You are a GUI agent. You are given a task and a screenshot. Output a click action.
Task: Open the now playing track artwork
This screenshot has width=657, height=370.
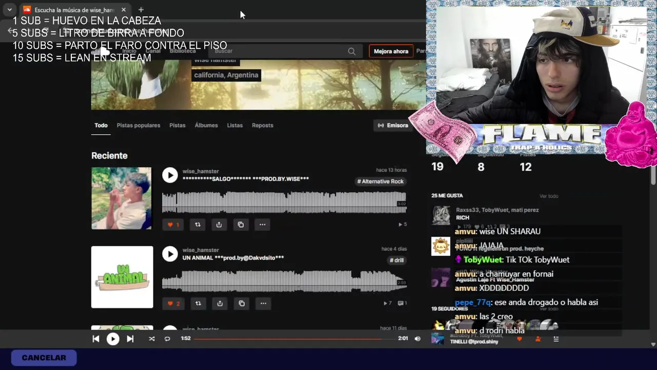point(437,339)
